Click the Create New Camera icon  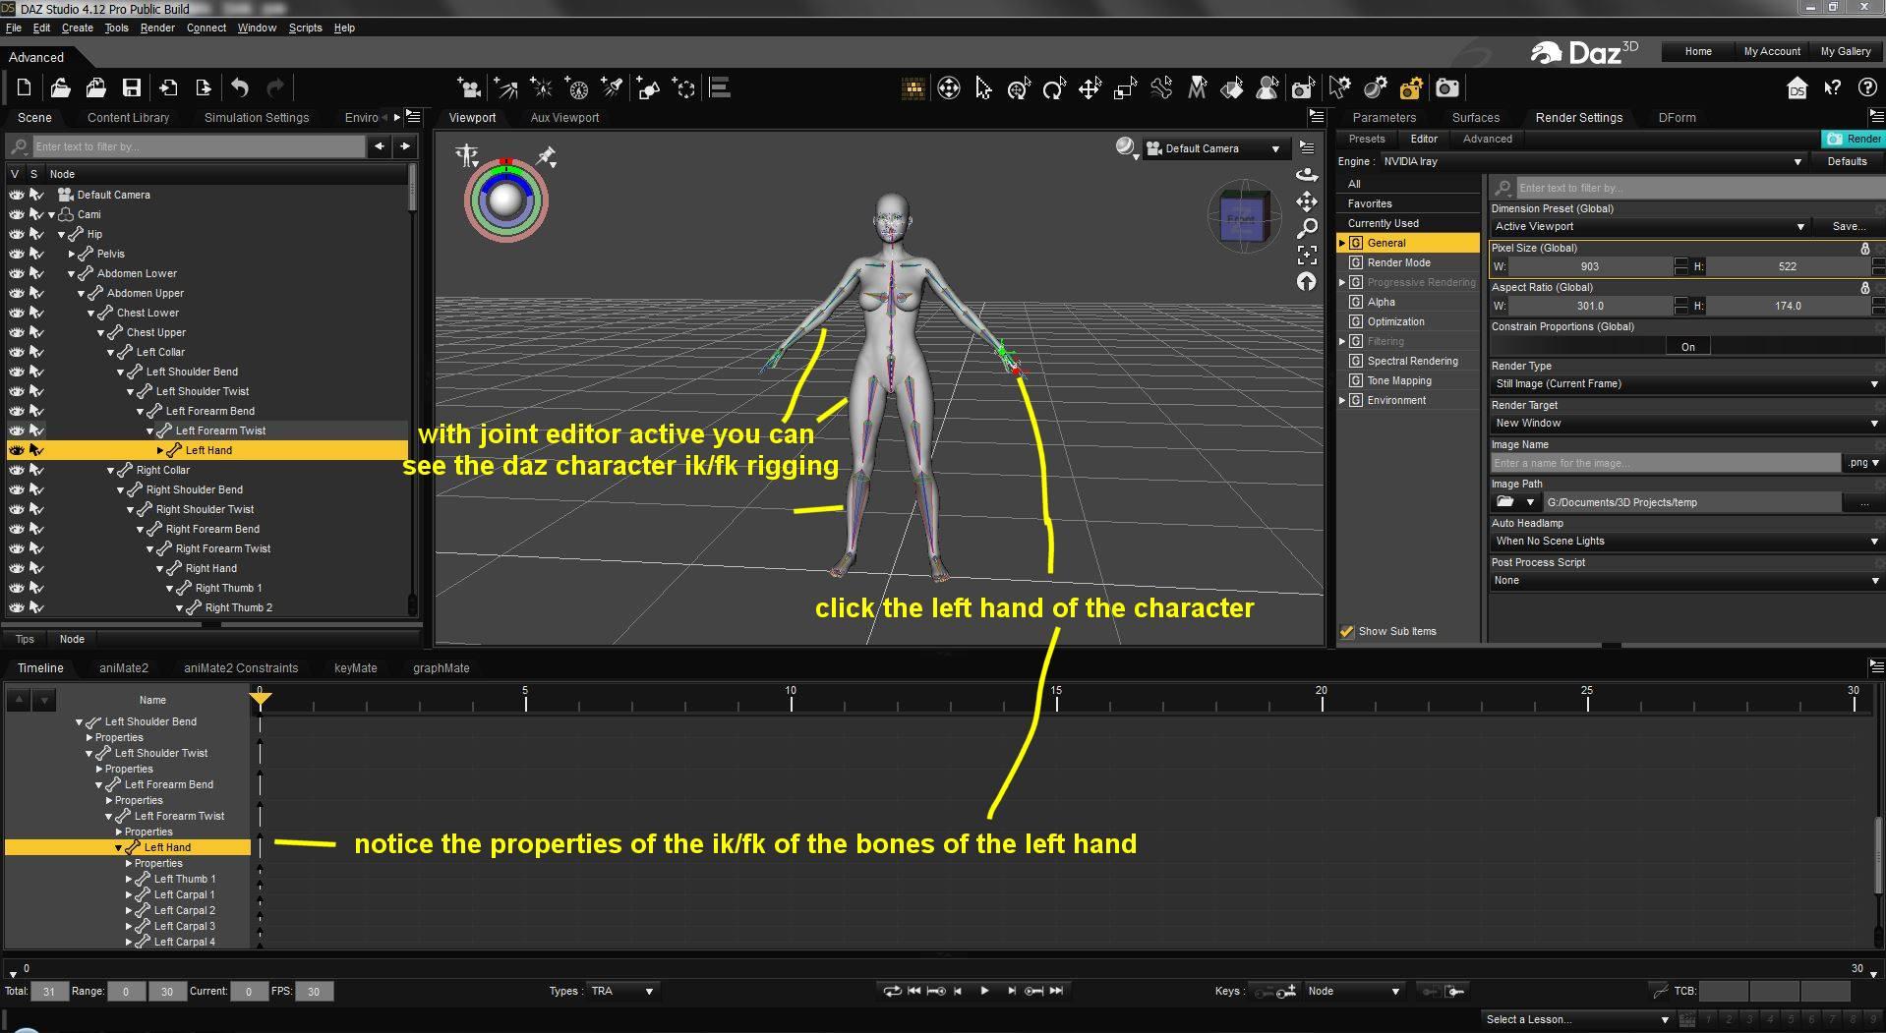click(470, 88)
